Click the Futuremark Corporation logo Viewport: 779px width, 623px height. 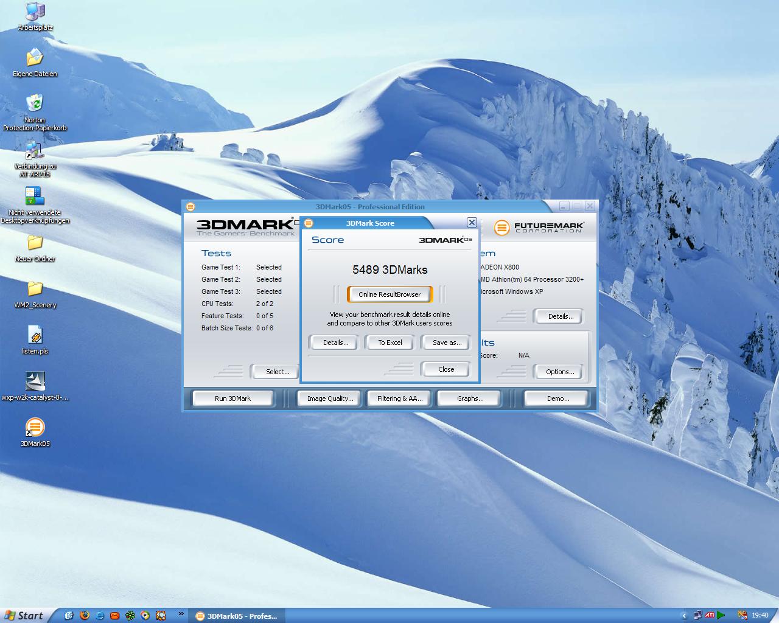[x=539, y=228]
